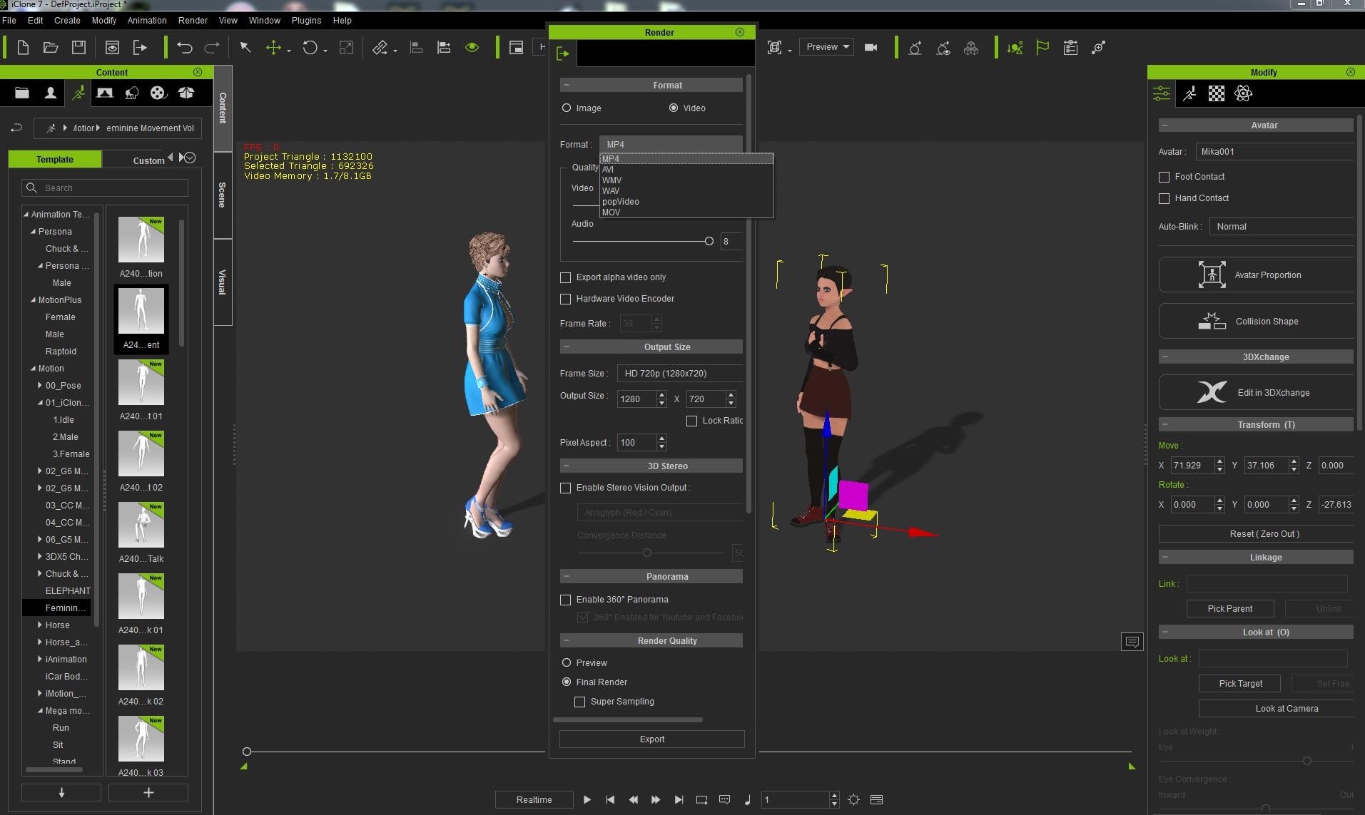Viewport: 1365px width, 815px height.
Task: Jump to the timeline end frame
Action: click(679, 800)
